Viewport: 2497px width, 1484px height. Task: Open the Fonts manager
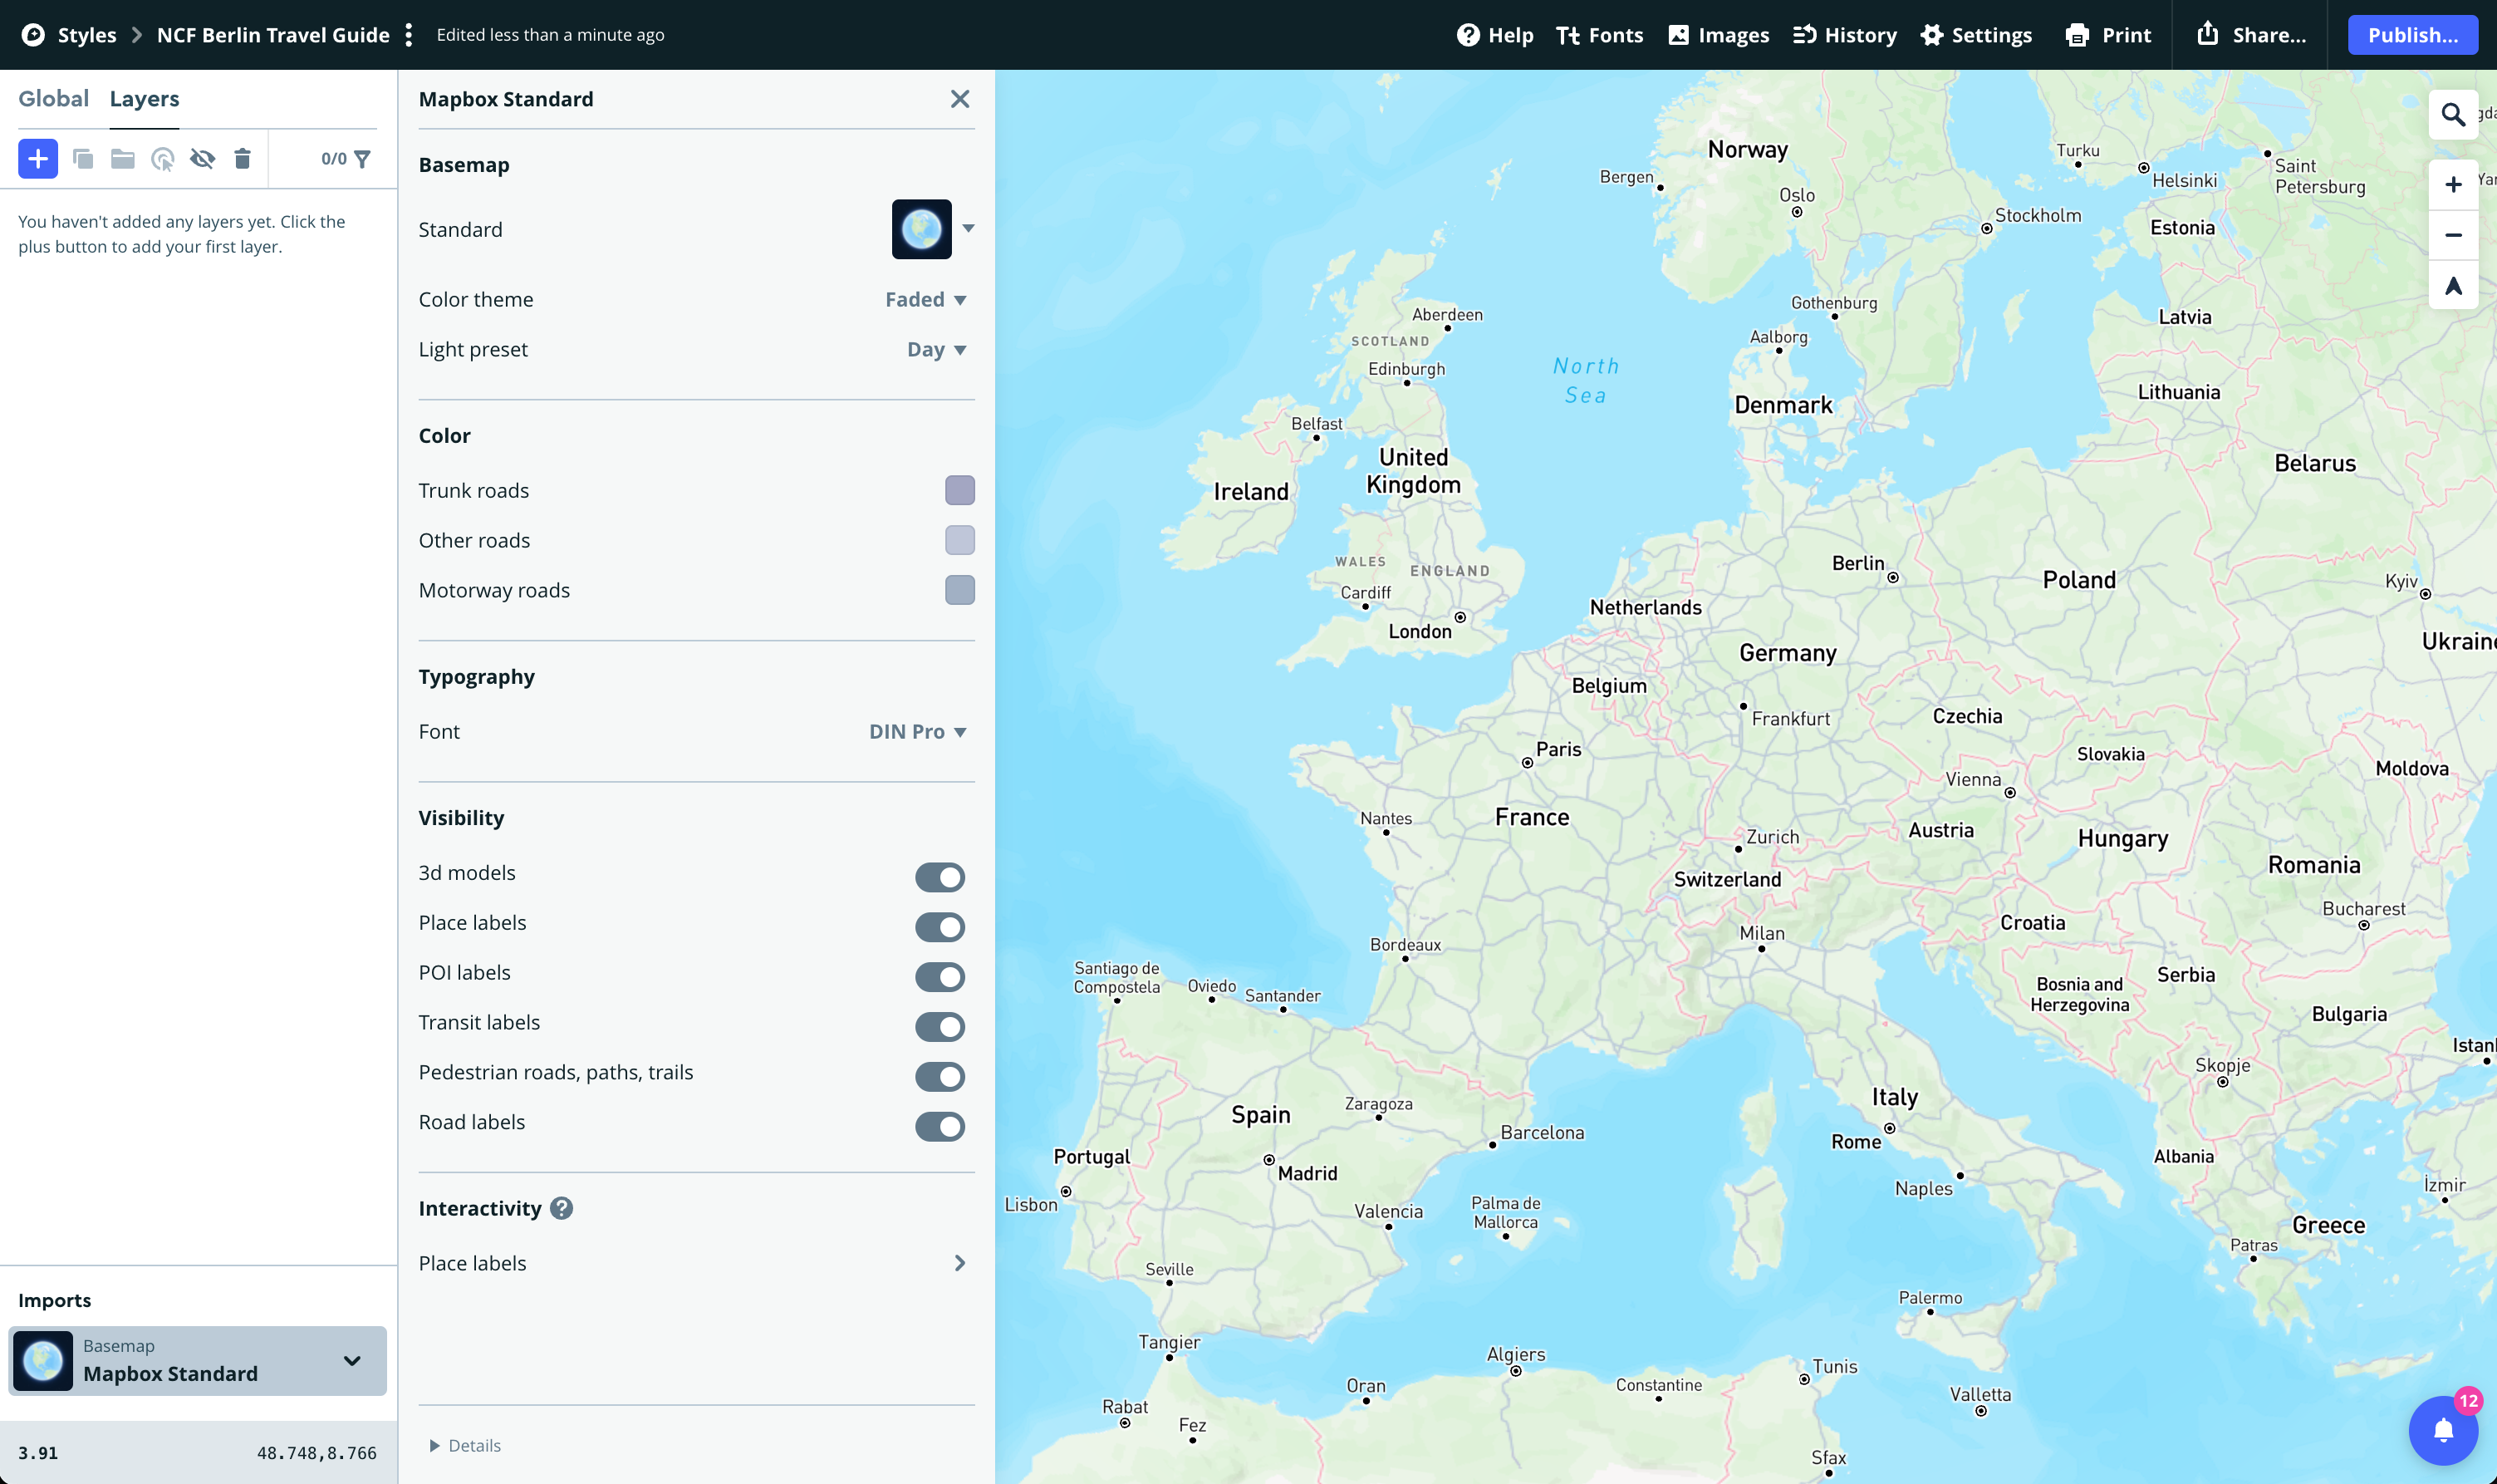pyautogui.click(x=1599, y=35)
